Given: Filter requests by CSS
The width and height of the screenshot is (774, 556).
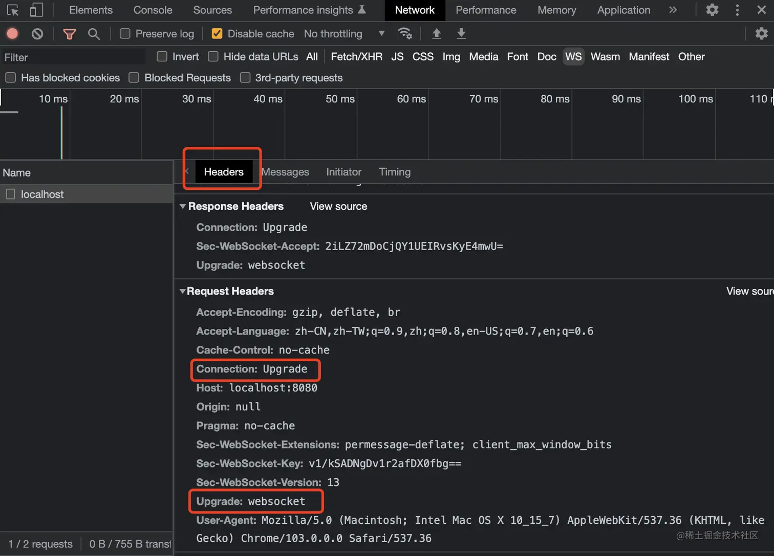Looking at the screenshot, I should (x=423, y=57).
